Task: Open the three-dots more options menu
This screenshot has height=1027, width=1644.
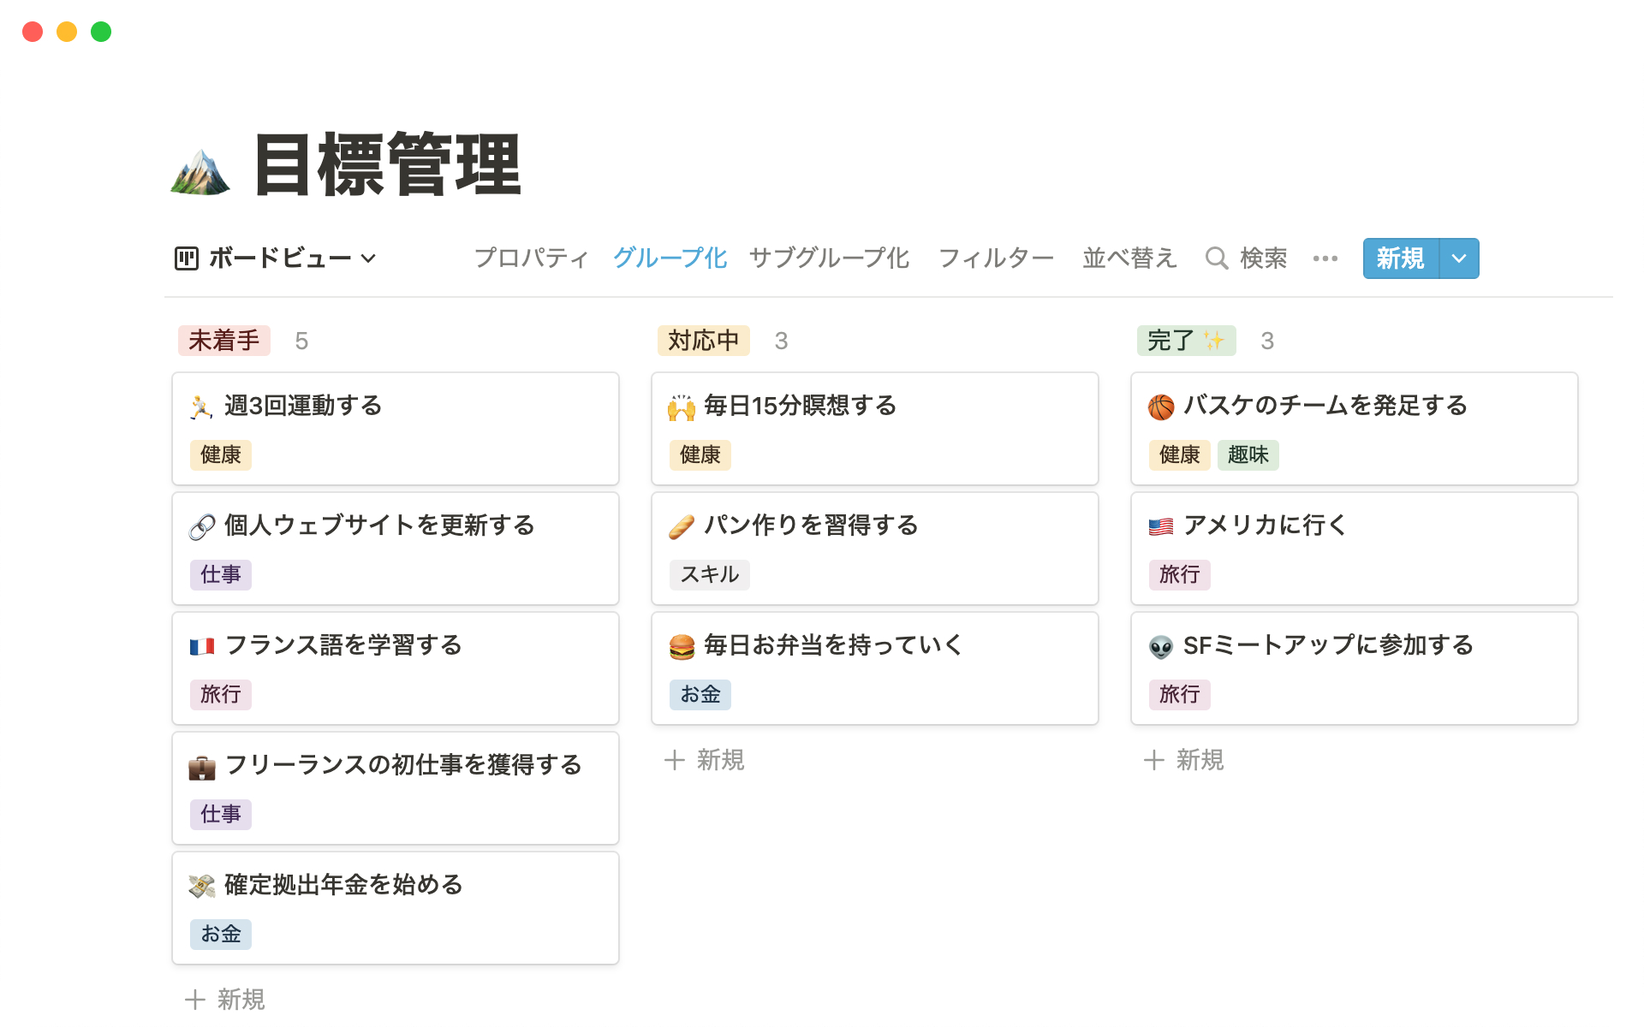Action: (1325, 258)
